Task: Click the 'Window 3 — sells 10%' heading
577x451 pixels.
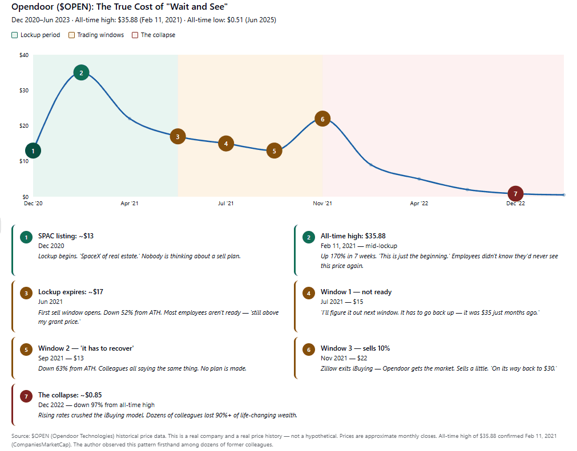Action: click(355, 348)
